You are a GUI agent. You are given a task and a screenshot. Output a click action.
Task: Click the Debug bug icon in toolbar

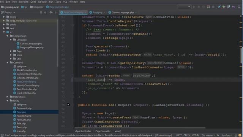click(199, 7)
